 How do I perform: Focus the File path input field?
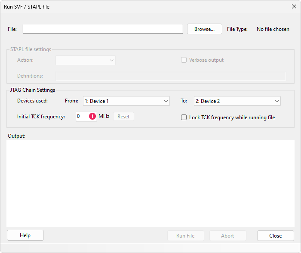(103, 29)
